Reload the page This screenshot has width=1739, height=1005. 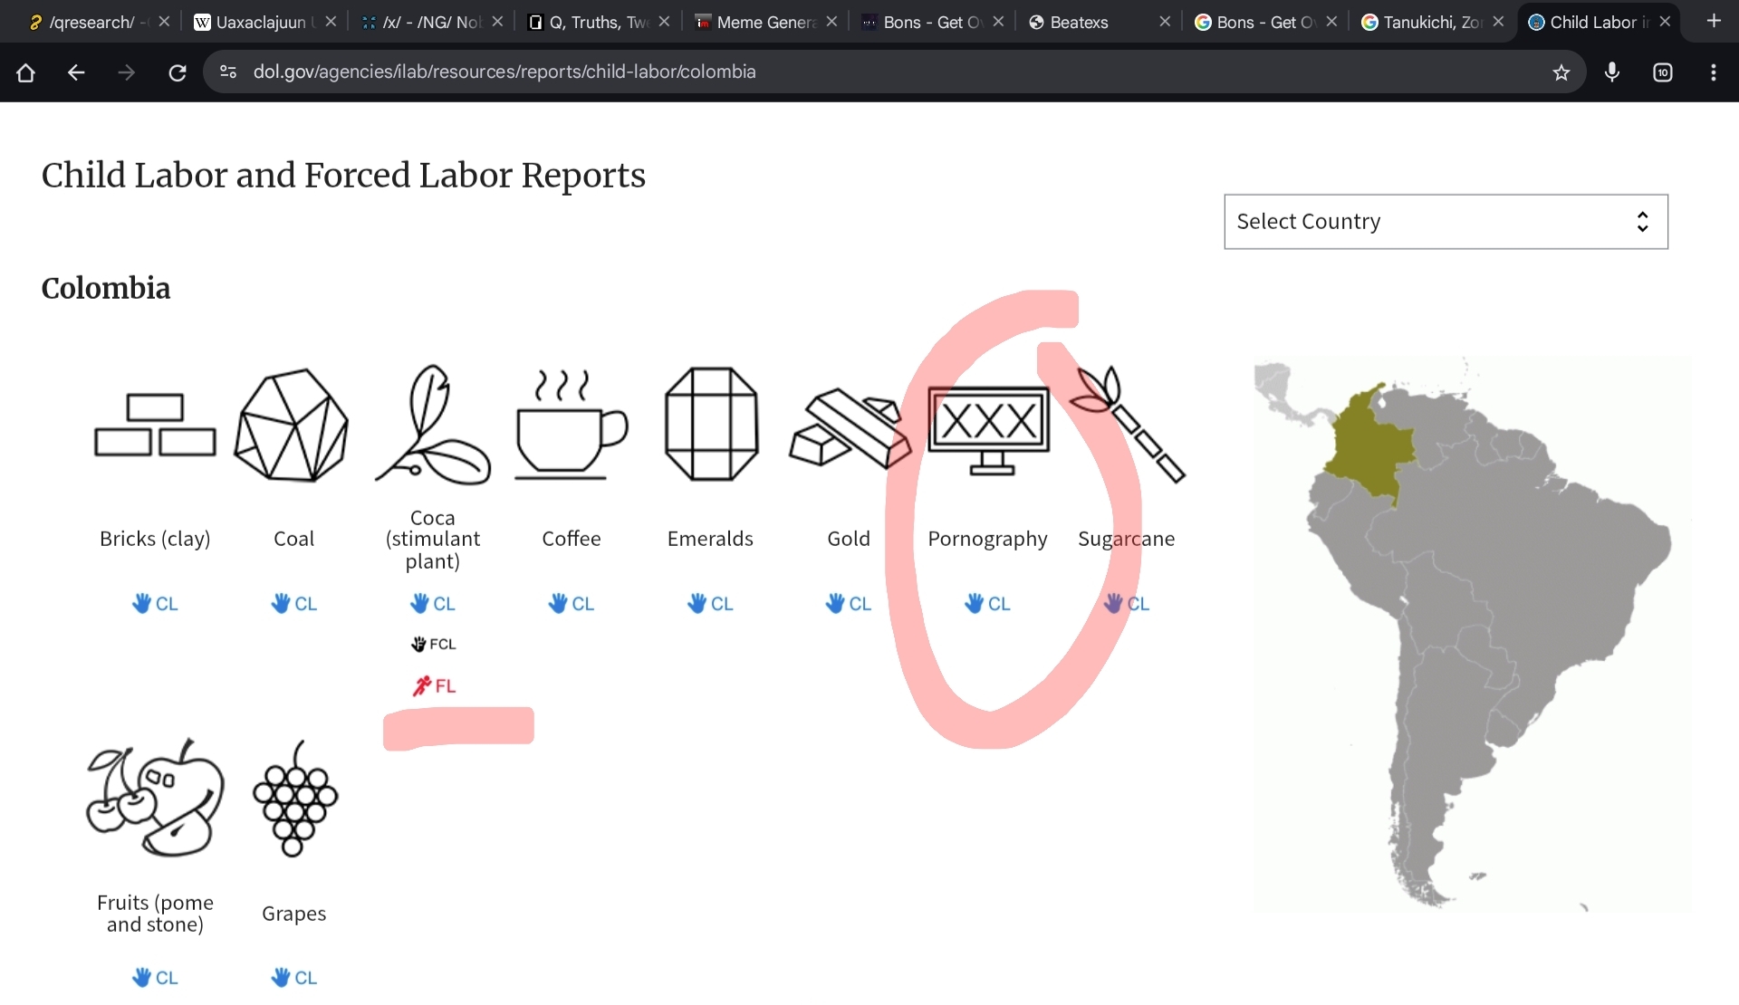178,72
